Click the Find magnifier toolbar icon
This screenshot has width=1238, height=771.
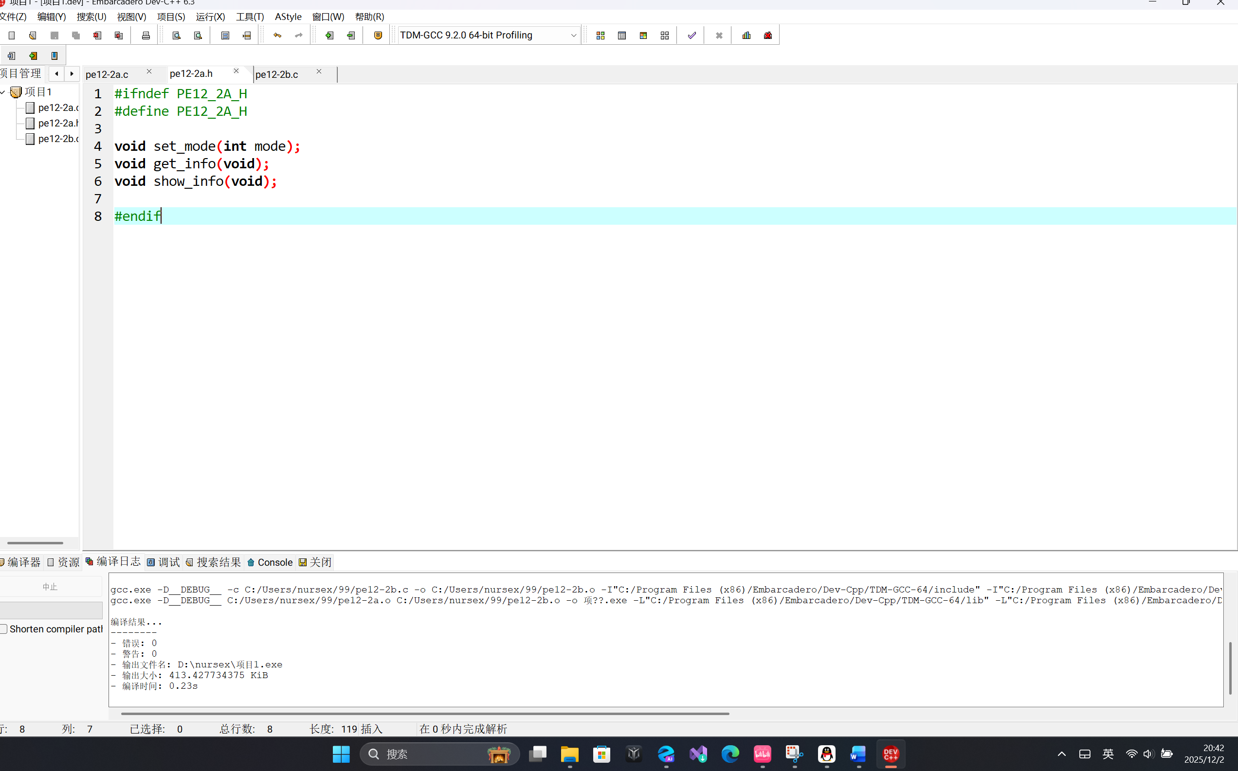177,35
